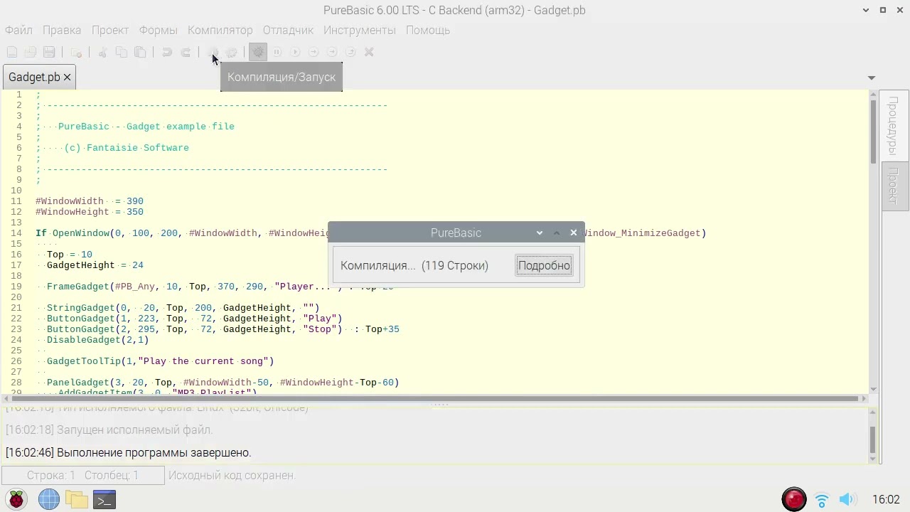Image resolution: width=910 pixels, height=512 pixels.
Task: Click the Open file toolbar icon
Action: point(31,52)
